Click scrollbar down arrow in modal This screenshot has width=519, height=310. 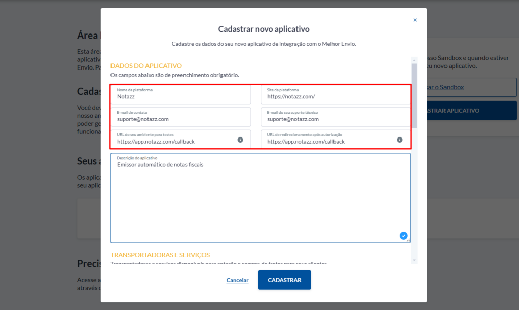(x=414, y=260)
